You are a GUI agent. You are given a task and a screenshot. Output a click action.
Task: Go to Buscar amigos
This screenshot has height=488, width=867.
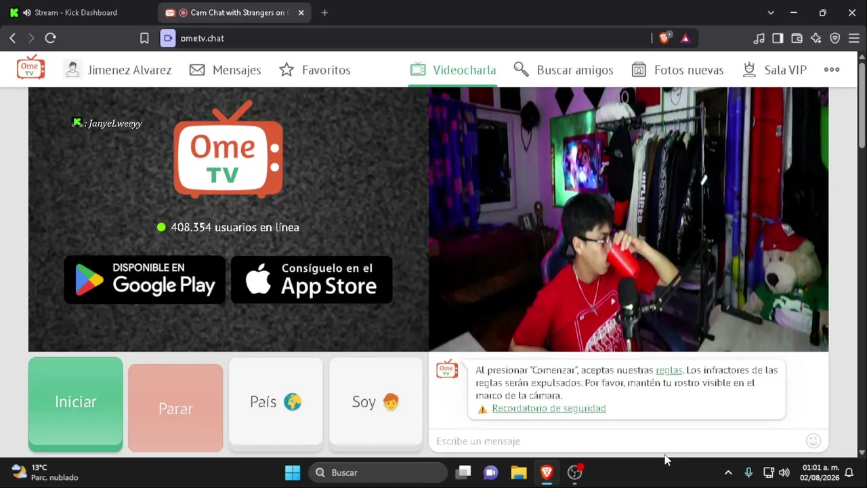(564, 70)
